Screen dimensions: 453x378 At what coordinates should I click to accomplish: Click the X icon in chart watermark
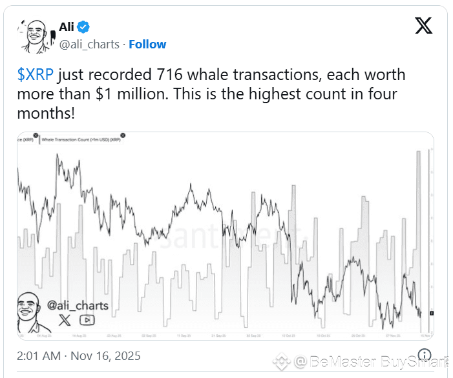[64, 319]
